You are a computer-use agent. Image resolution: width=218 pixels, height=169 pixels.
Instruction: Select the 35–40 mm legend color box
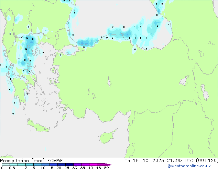tap(85, 165)
